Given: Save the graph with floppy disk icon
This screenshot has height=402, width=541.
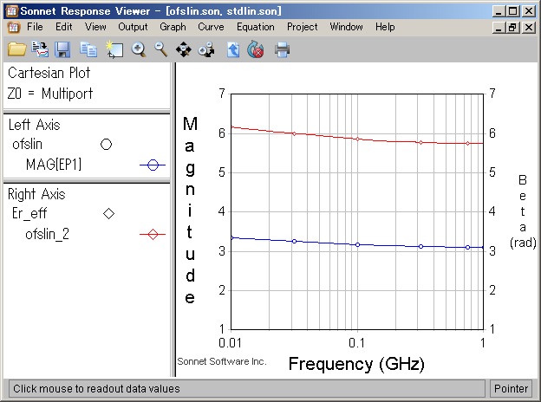Looking at the screenshot, I should click(x=62, y=49).
